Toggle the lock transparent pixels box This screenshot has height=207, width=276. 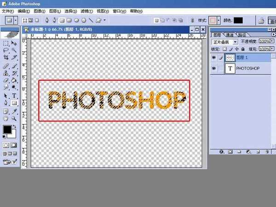(x=225, y=49)
